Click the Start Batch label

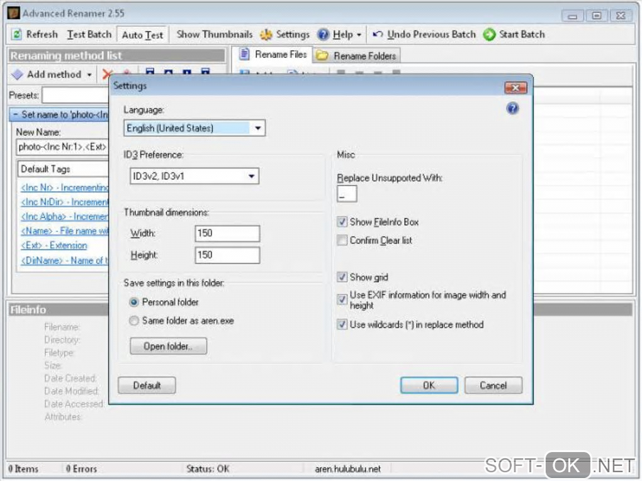(x=522, y=35)
